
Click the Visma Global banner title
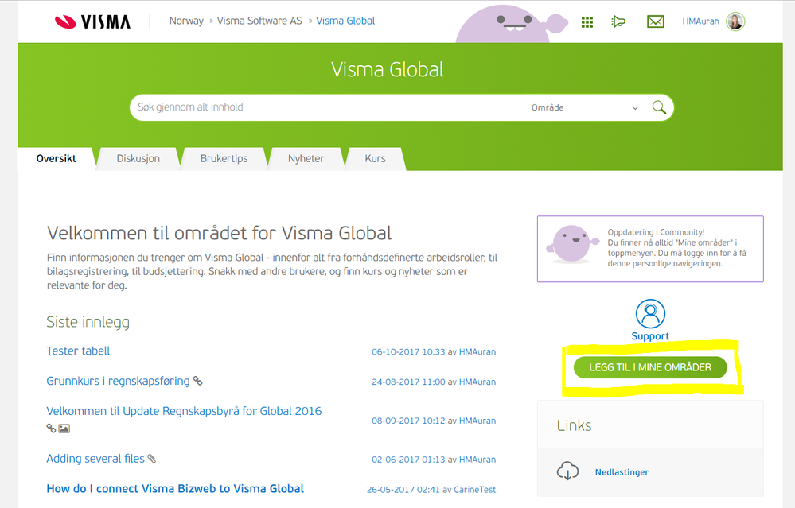pos(388,69)
